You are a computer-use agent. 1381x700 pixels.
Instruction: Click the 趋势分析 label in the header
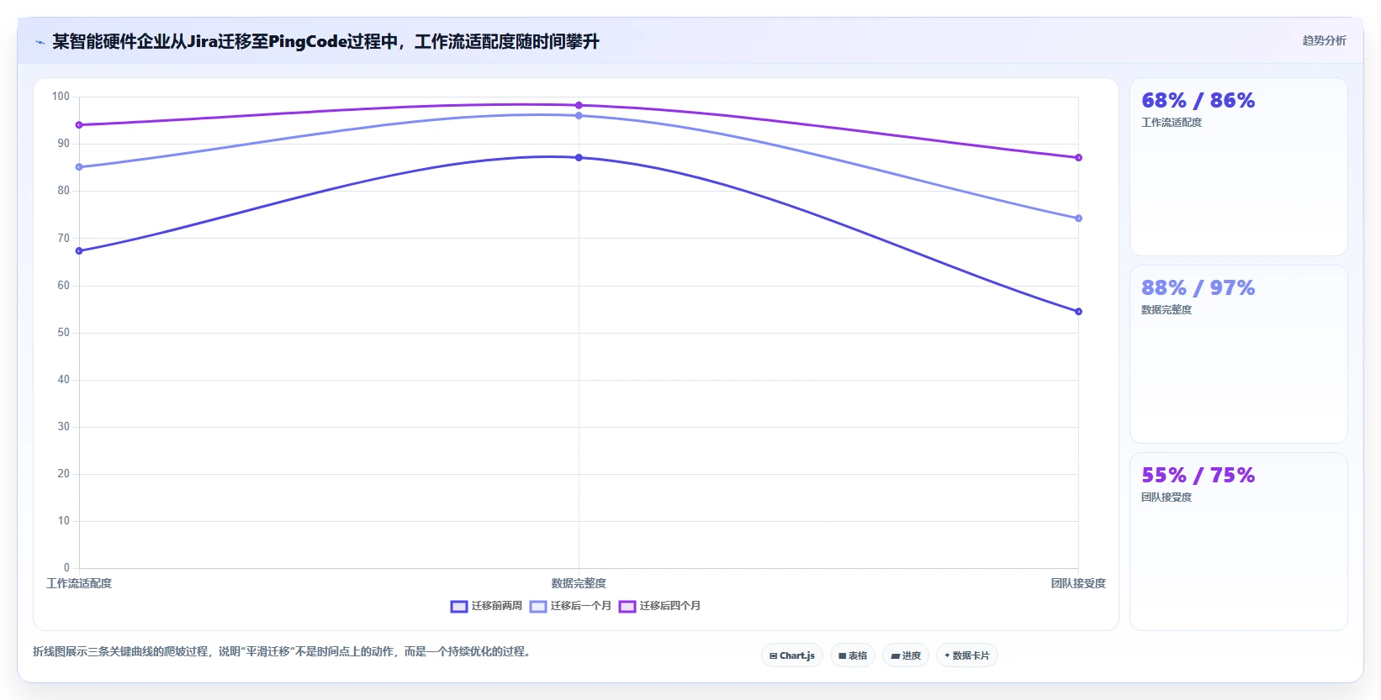(1325, 40)
